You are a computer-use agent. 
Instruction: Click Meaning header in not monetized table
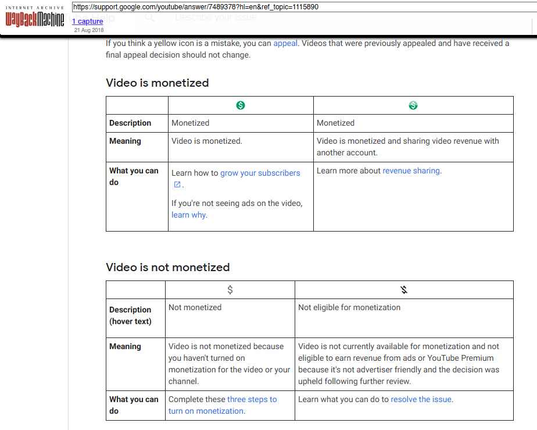(x=135, y=364)
